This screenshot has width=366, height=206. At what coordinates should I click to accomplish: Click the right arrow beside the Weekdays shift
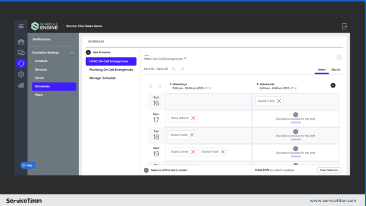[x=159, y=86]
